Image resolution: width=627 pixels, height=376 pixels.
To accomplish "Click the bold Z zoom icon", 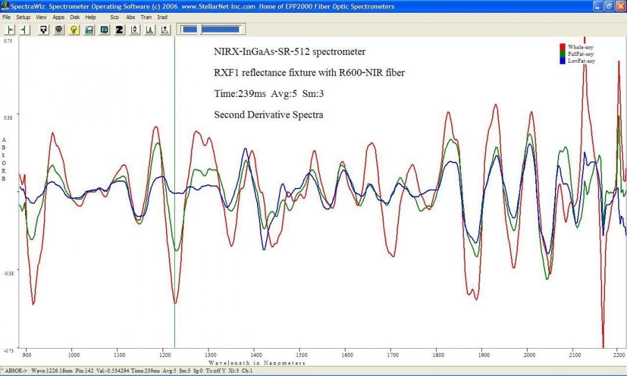I will 119,29.
